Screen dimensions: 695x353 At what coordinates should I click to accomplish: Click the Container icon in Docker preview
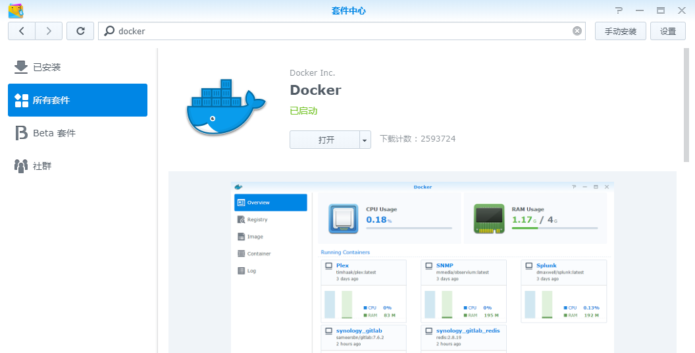241,254
